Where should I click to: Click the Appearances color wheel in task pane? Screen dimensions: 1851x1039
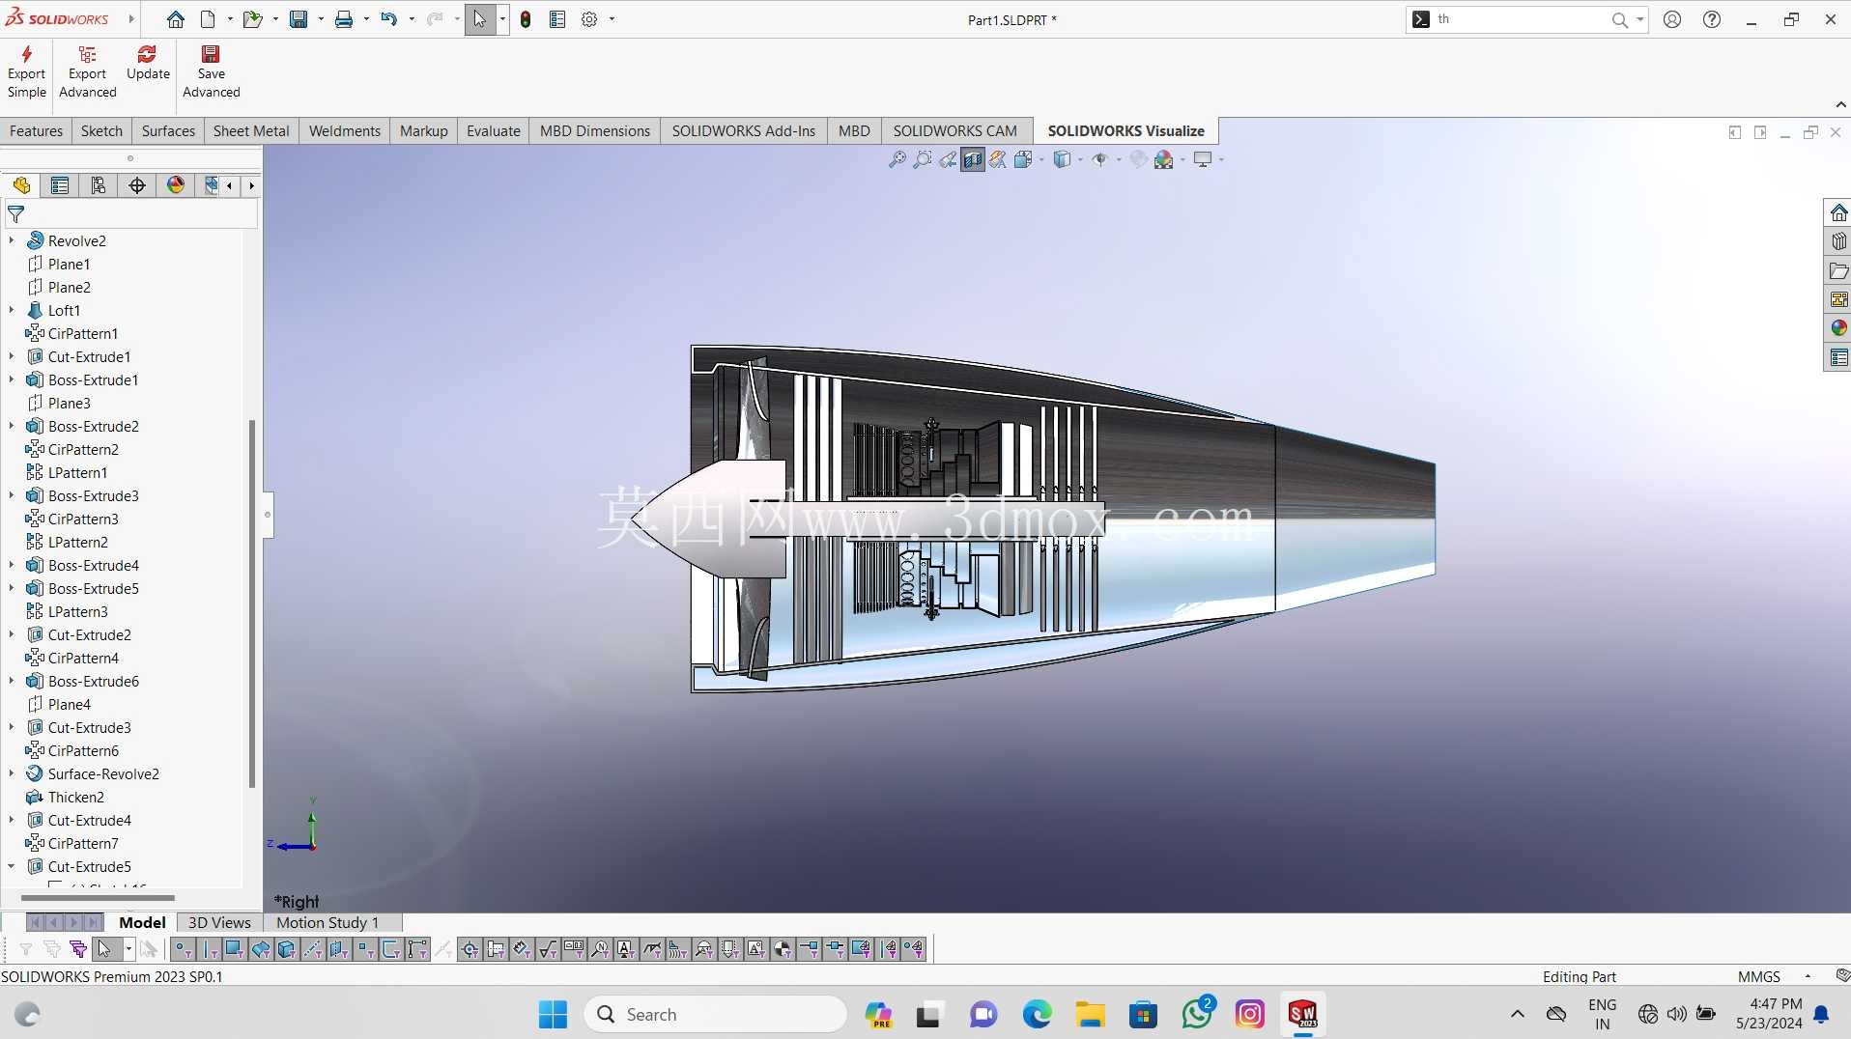point(1838,327)
